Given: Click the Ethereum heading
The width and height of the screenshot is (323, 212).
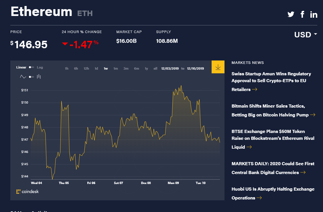Looking at the screenshot, I should pyautogui.click(x=42, y=11).
